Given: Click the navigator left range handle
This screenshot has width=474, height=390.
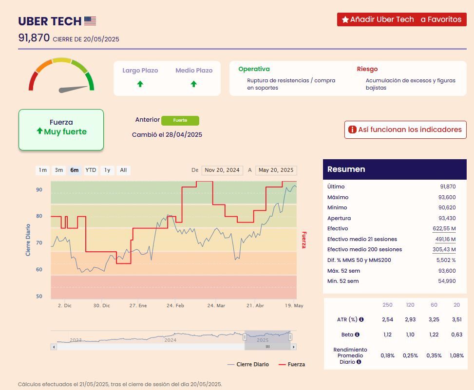Looking at the screenshot, I should [245, 336].
